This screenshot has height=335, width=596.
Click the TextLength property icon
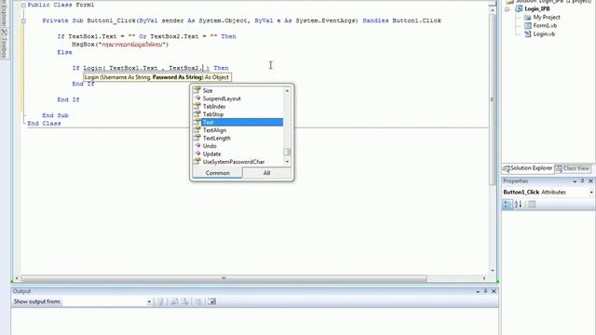196,138
